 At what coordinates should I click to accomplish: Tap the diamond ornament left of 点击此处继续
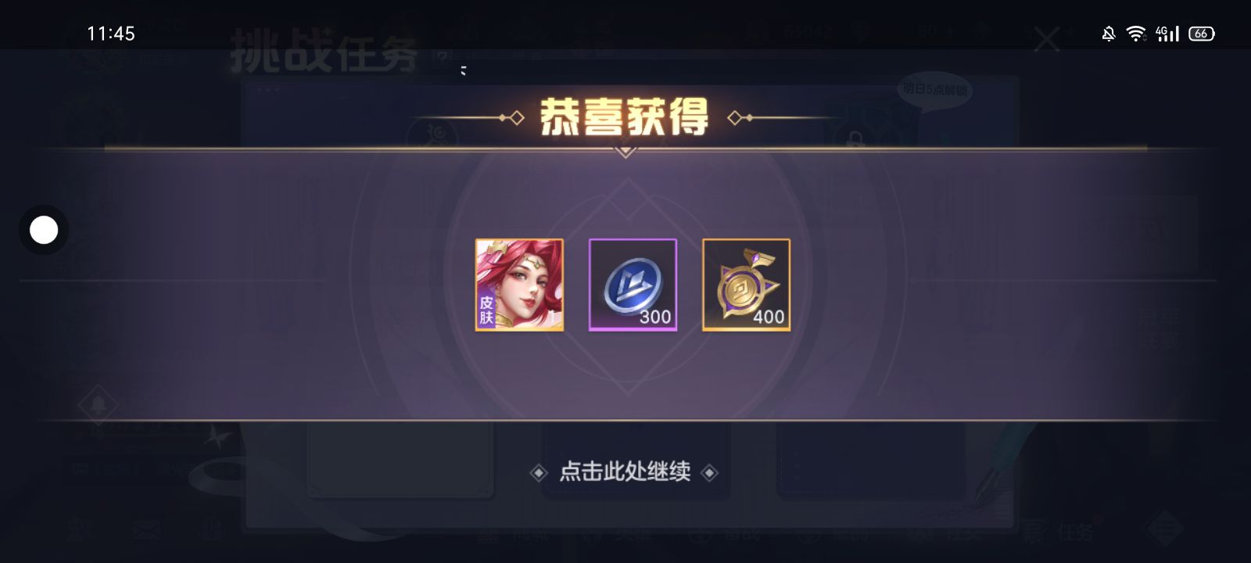click(x=539, y=472)
